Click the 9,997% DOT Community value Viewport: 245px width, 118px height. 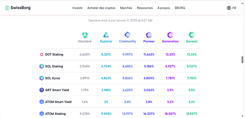[x=128, y=55]
